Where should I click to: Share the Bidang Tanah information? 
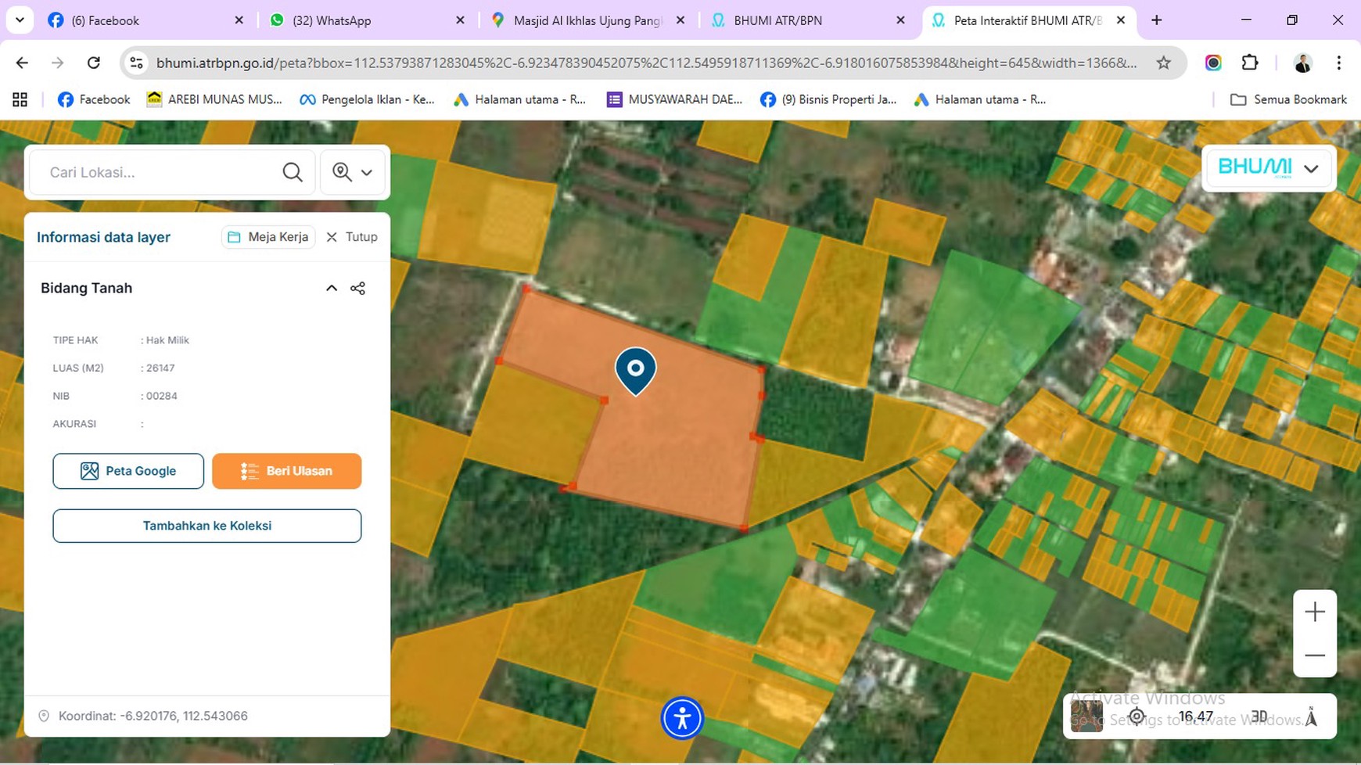[x=357, y=288]
